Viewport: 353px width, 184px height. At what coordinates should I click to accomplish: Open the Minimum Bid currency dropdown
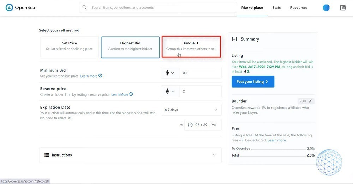click(x=170, y=73)
